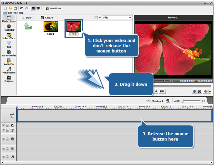Open the Voice Record panel

click(x=9, y=70)
